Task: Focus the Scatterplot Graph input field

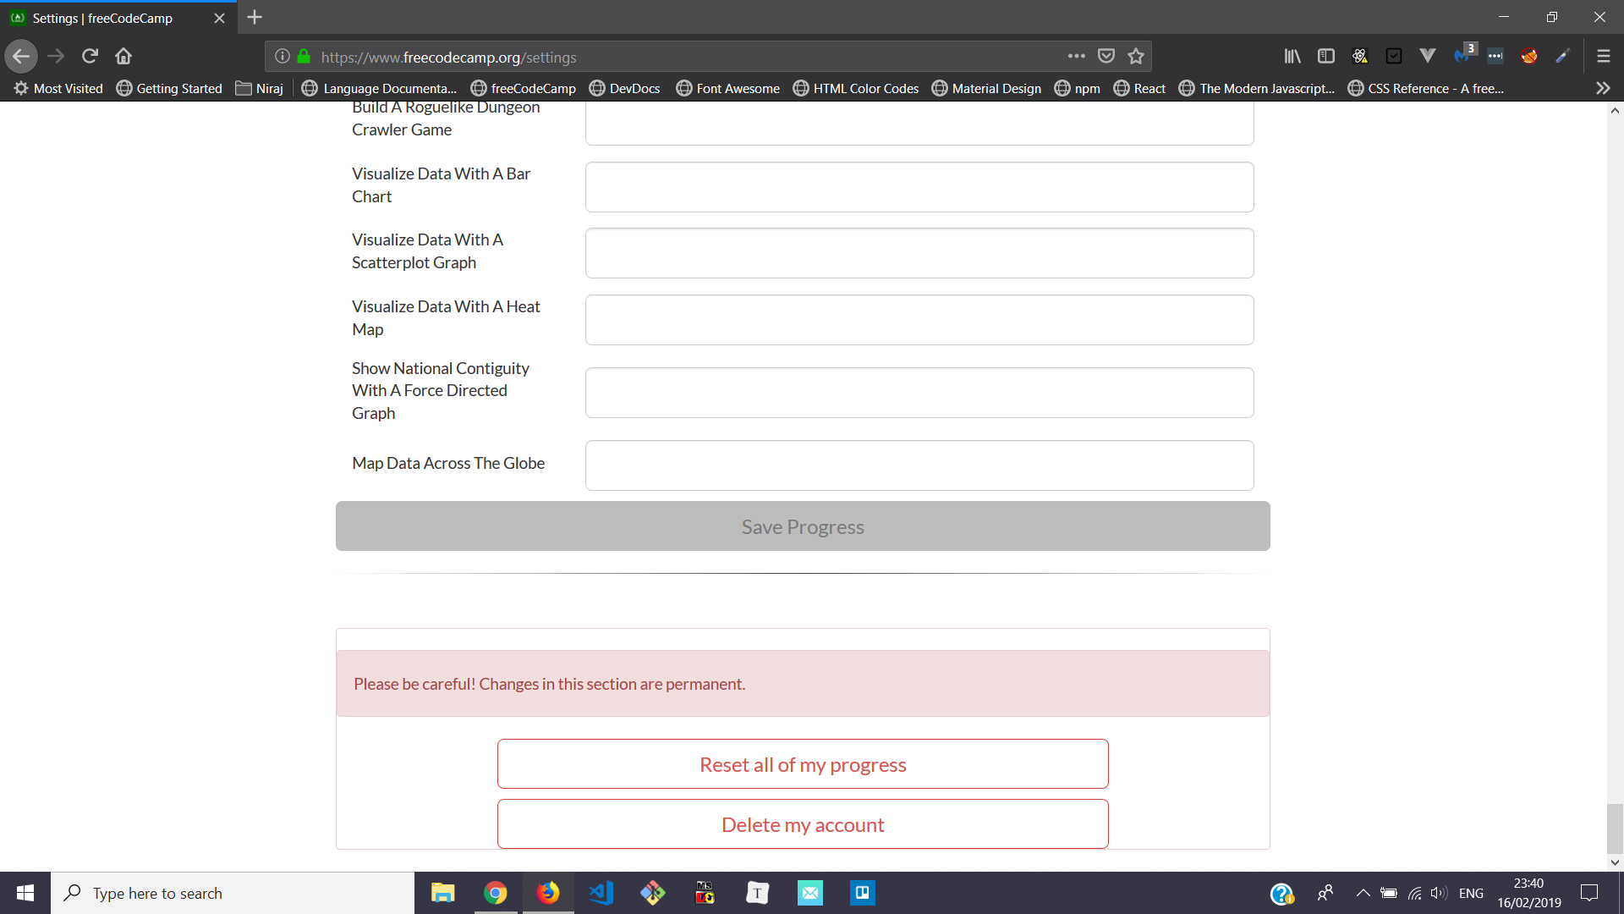Action: [919, 253]
